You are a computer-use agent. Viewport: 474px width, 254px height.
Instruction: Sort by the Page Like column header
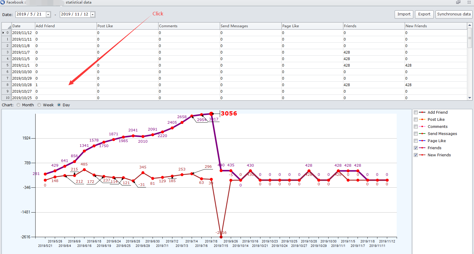[312, 26]
